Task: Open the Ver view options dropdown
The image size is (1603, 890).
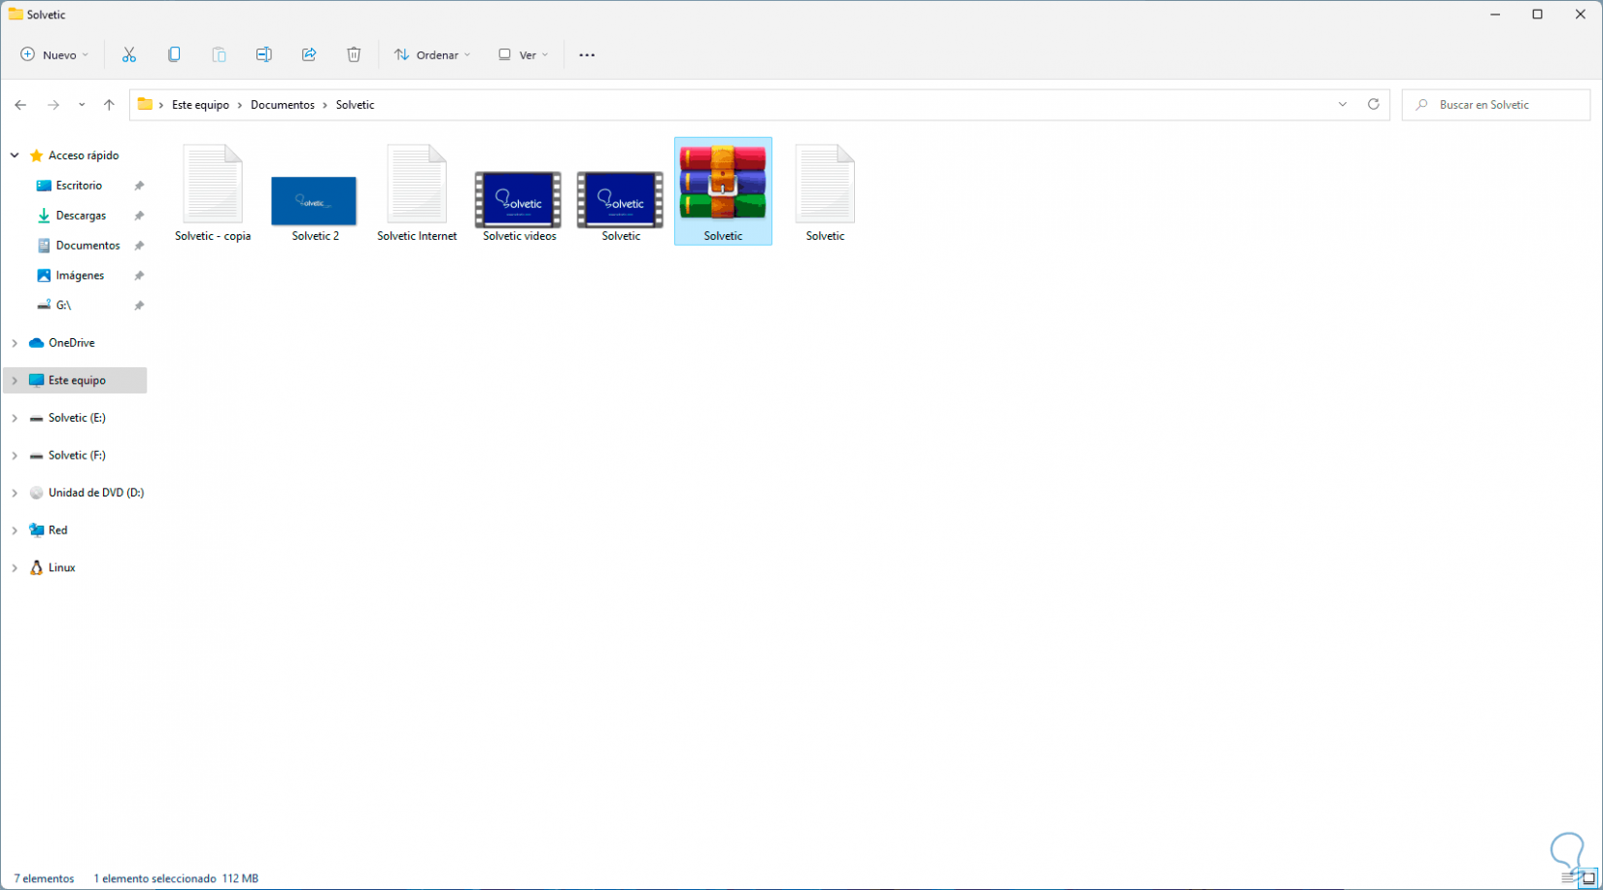Action: (x=524, y=54)
